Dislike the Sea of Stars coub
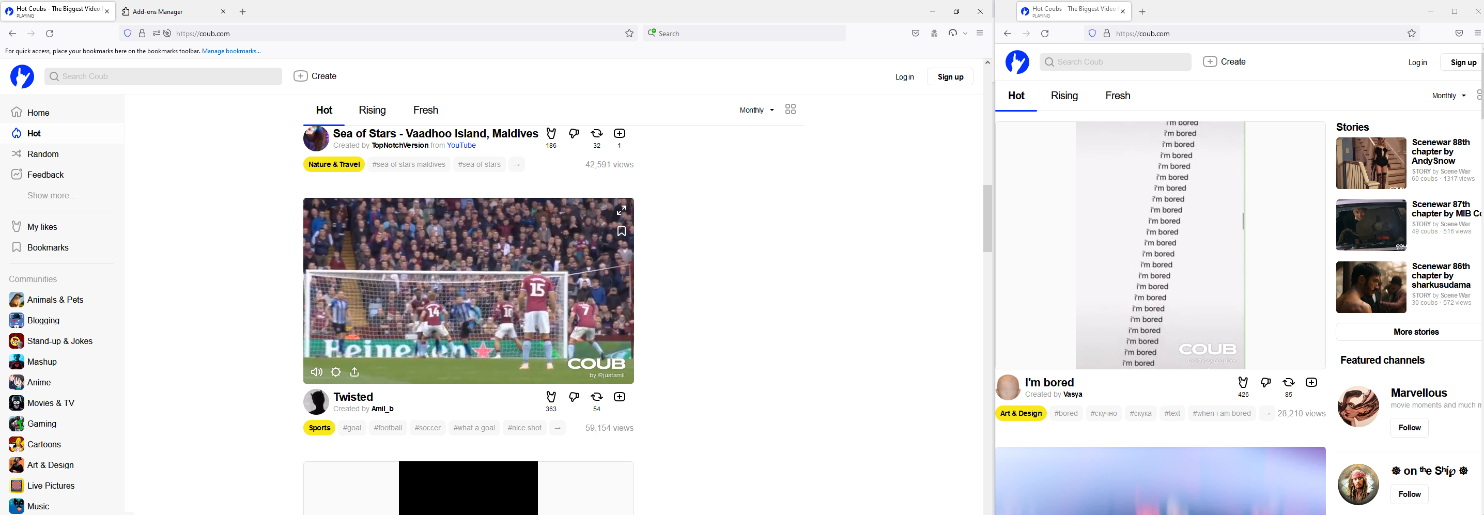Viewport: 1484px width, 515px height. tap(574, 133)
